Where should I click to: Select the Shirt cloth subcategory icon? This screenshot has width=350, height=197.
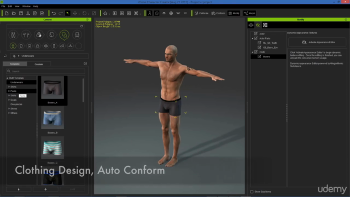[x=21, y=46]
